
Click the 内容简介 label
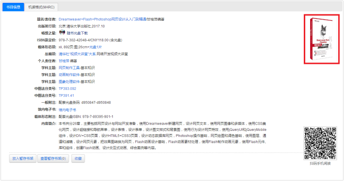pos(49,123)
